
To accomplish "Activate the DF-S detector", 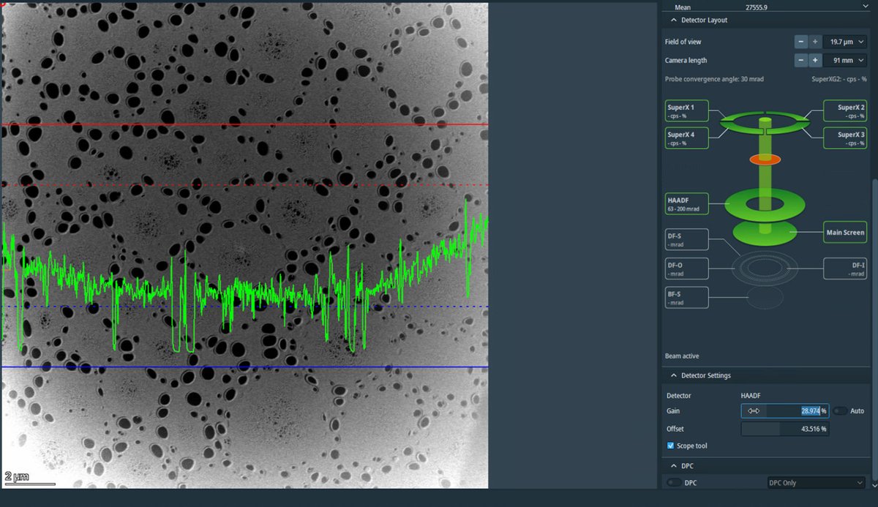I will (x=686, y=239).
